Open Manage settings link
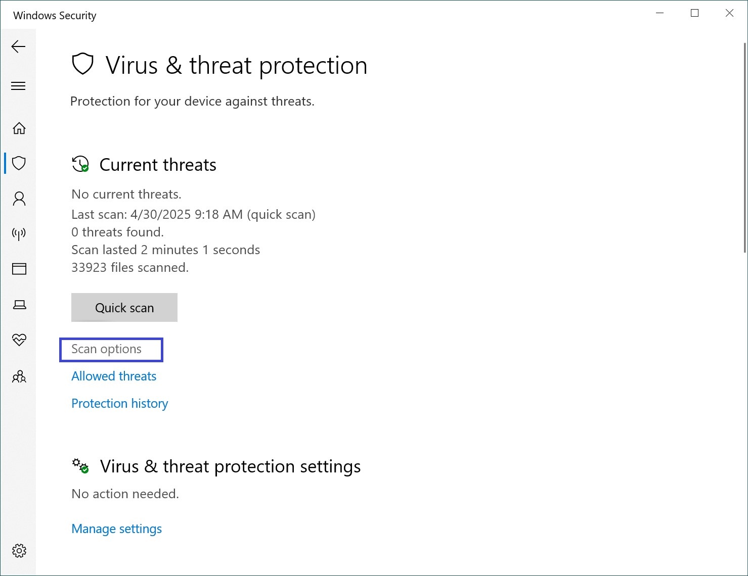The height and width of the screenshot is (576, 748). [x=117, y=529]
